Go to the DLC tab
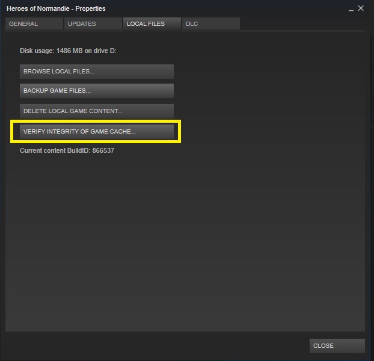374x361 pixels. pyautogui.click(x=210, y=24)
